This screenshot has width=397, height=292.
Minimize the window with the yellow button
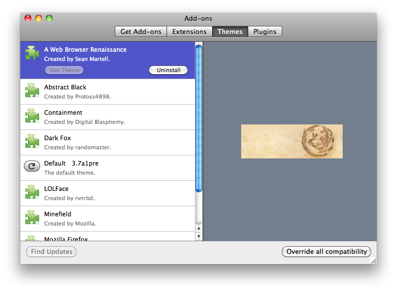39,18
